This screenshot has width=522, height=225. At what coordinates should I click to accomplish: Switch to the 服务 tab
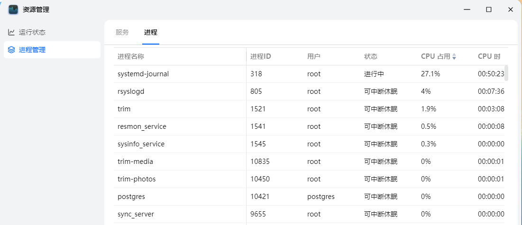[122, 32]
